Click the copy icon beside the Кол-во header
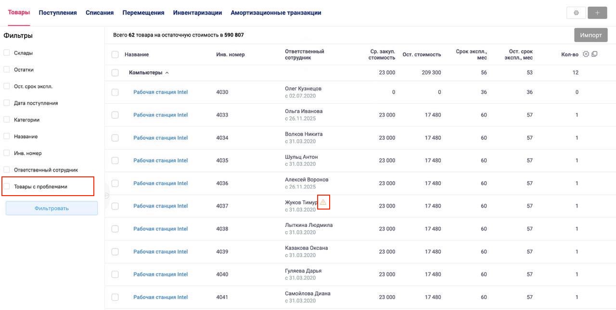Screen dimensions: 616x310 point(594,54)
